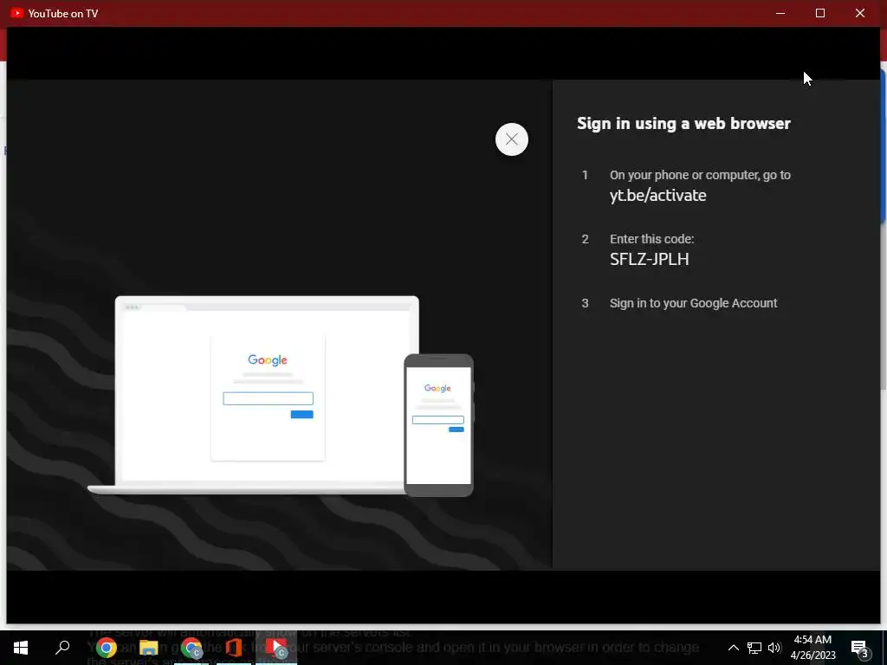Screen dimensions: 887x665
Task: Open Google Chrome from the taskbar
Action: (x=106, y=648)
